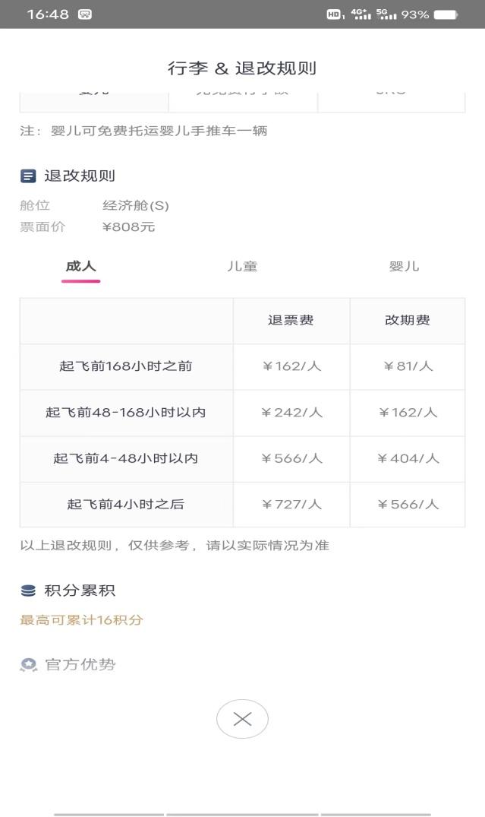Tap the ¥404/人 change fee cell
485x817 pixels.
[408, 458]
